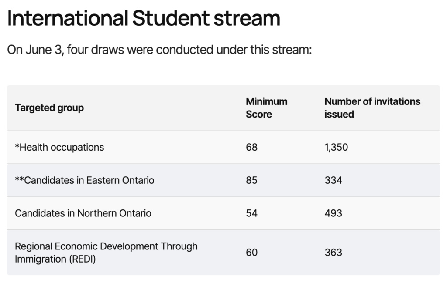Click 'June 3' in the intro sentence
The width and height of the screenshot is (447, 283).
45,50
